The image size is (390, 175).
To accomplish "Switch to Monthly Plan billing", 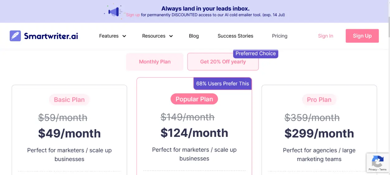I will (x=155, y=62).
